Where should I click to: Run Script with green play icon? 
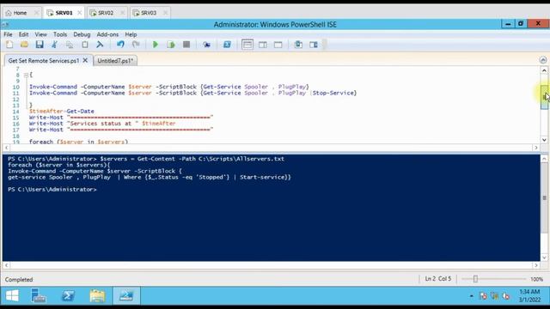tap(156, 45)
